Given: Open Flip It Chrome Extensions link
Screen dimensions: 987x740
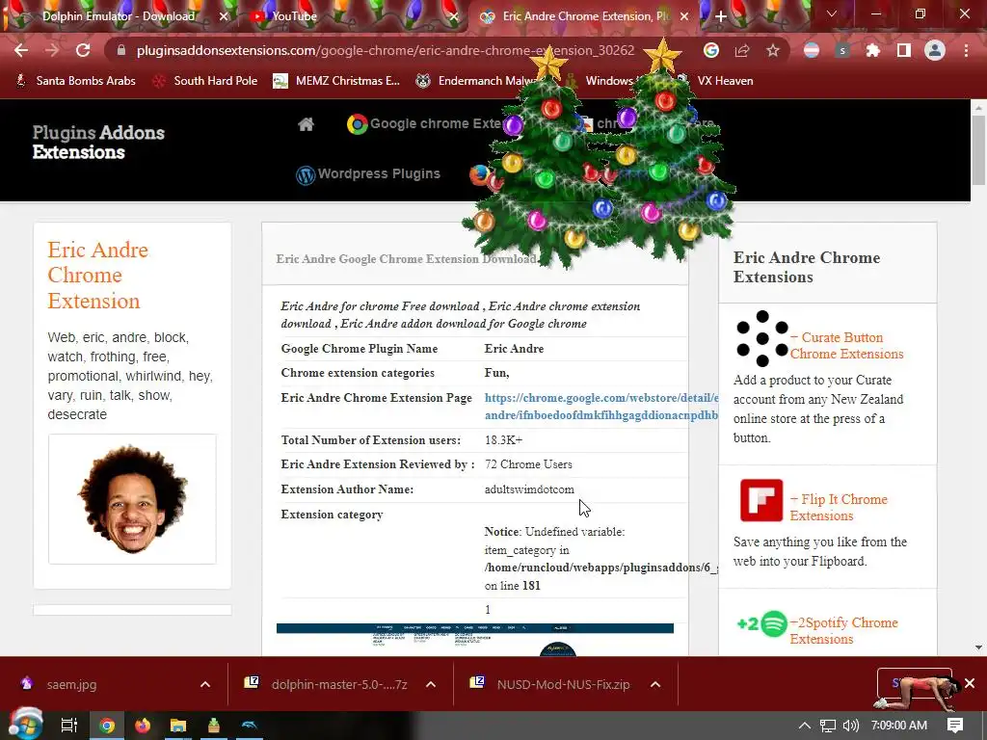Looking at the screenshot, I should [840, 507].
